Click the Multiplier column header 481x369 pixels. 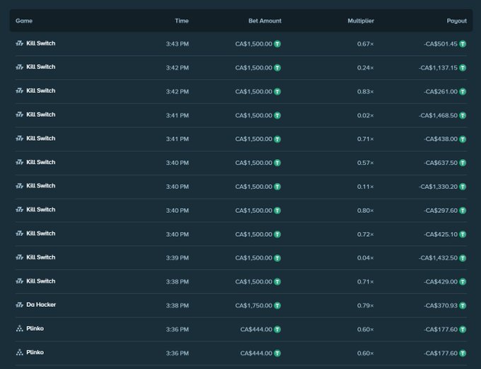[361, 20]
